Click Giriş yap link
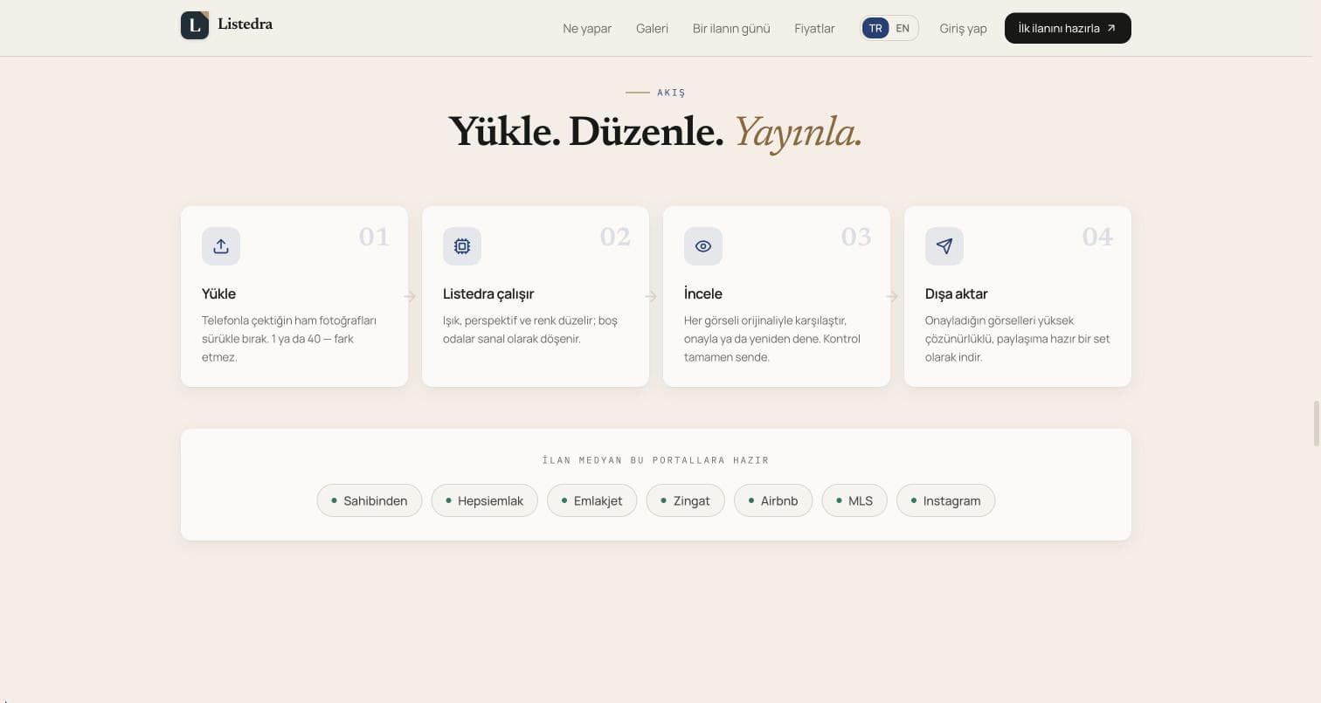 point(963,28)
